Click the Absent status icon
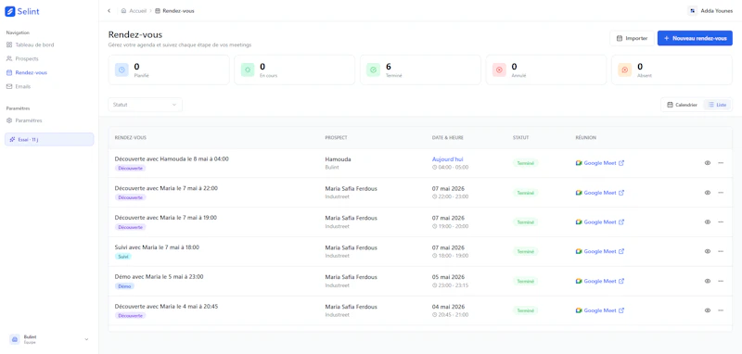This screenshot has width=742, height=354. click(x=624, y=70)
